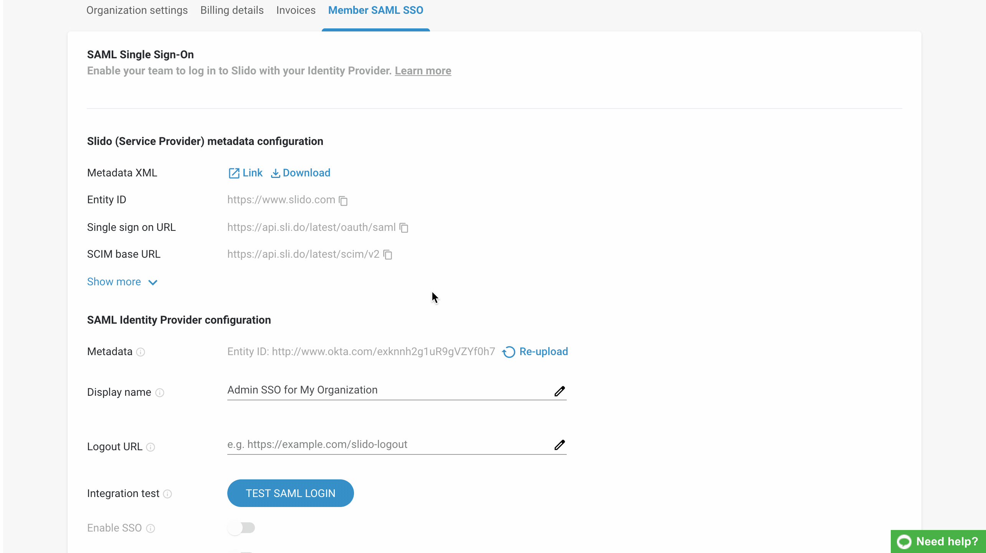Toggle the Enable SSO switch

click(241, 528)
